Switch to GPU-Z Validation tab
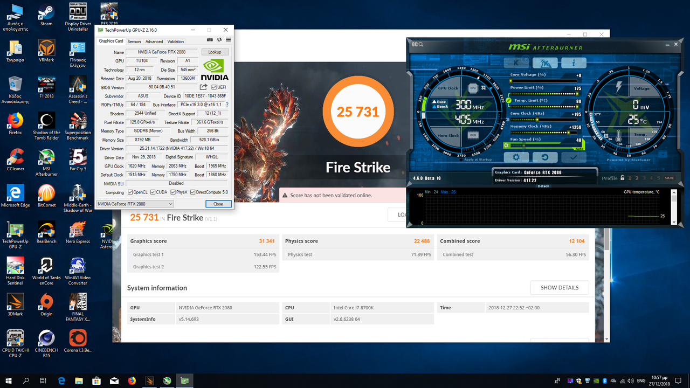690x388 pixels. pyautogui.click(x=175, y=41)
